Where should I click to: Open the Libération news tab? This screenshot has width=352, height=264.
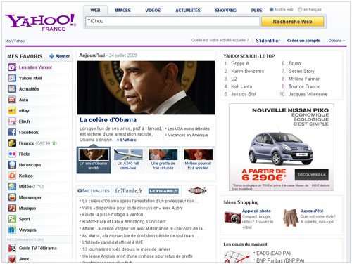click(x=197, y=191)
